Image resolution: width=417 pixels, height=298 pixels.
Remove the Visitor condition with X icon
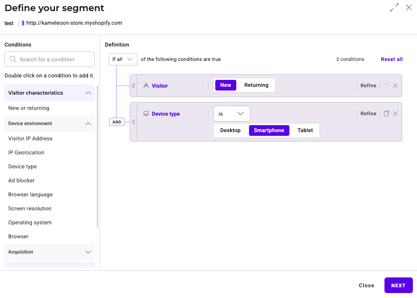[x=395, y=86]
